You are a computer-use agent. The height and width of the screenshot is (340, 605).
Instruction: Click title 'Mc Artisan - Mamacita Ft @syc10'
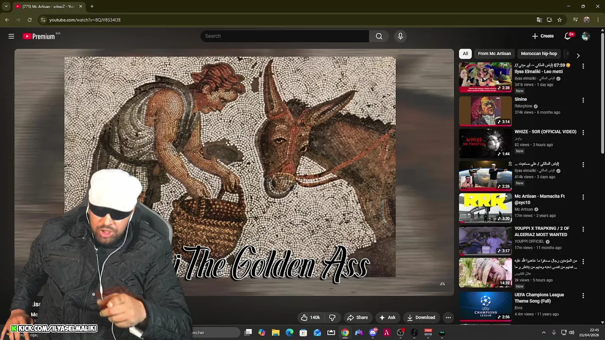pos(540,199)
